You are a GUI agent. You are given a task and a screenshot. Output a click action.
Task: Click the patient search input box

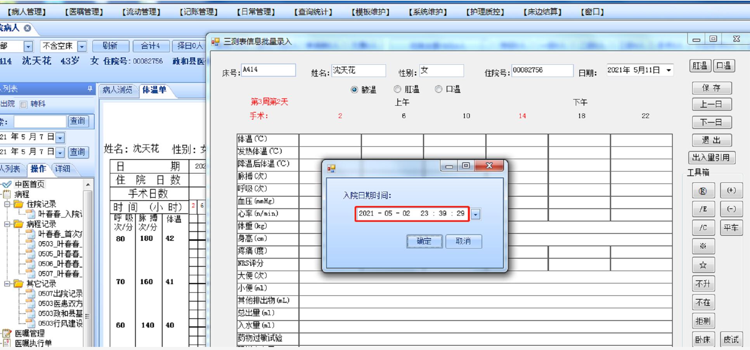[40, 122]
